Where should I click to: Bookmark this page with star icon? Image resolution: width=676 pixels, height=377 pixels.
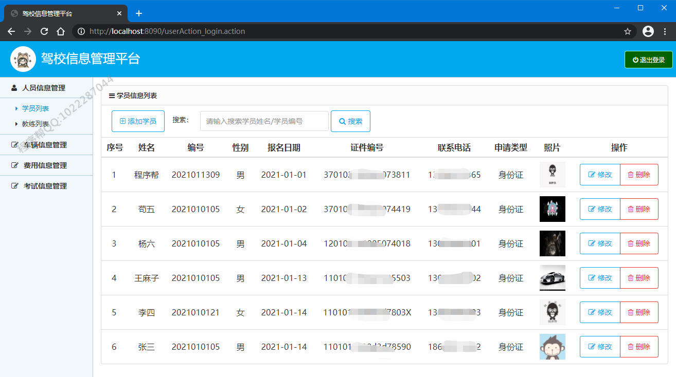coord(628,31)
